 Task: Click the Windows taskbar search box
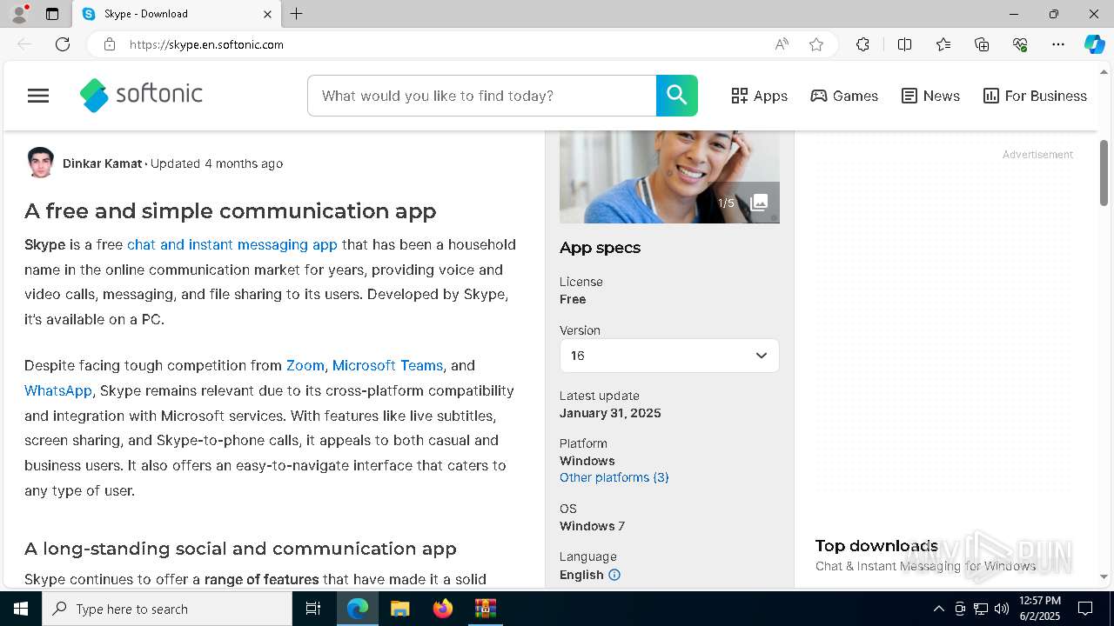[167, 609]
